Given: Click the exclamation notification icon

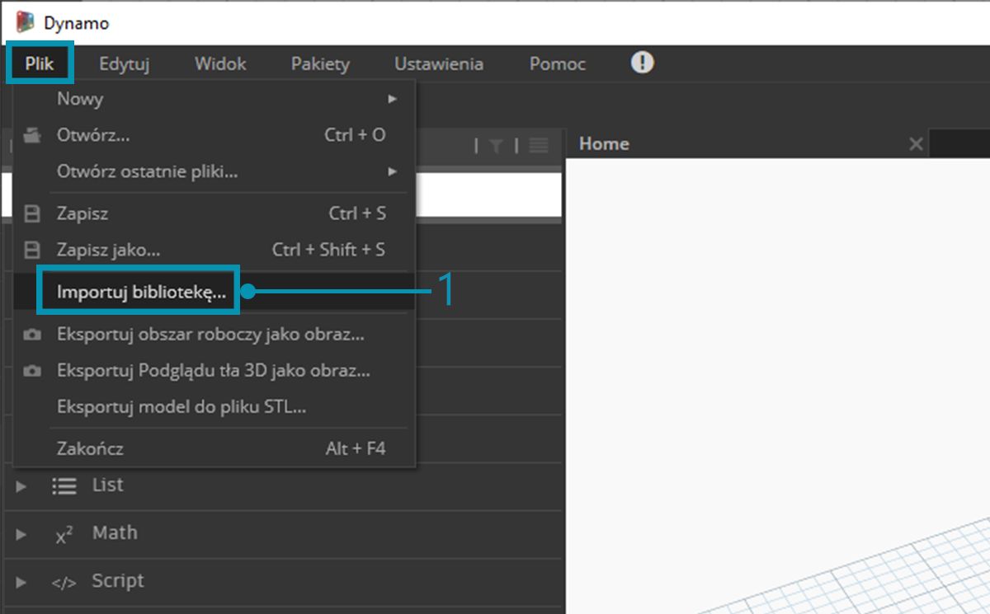Looking at the screenshot, I should [x=643, y=63].
